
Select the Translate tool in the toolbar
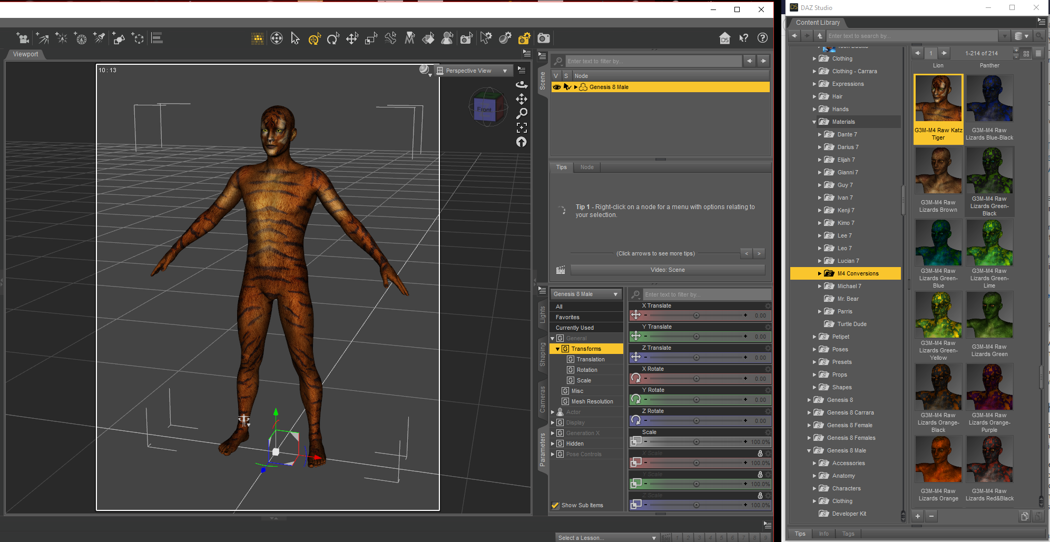click(x=352, y=38)
